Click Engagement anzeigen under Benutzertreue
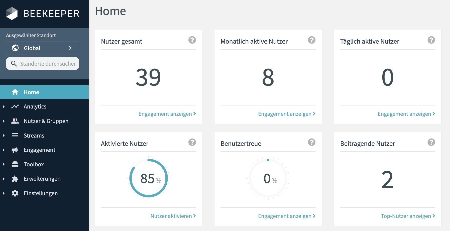Image resolution: width=450 pixels, height=231 pixels. click(x=287, y=216)
